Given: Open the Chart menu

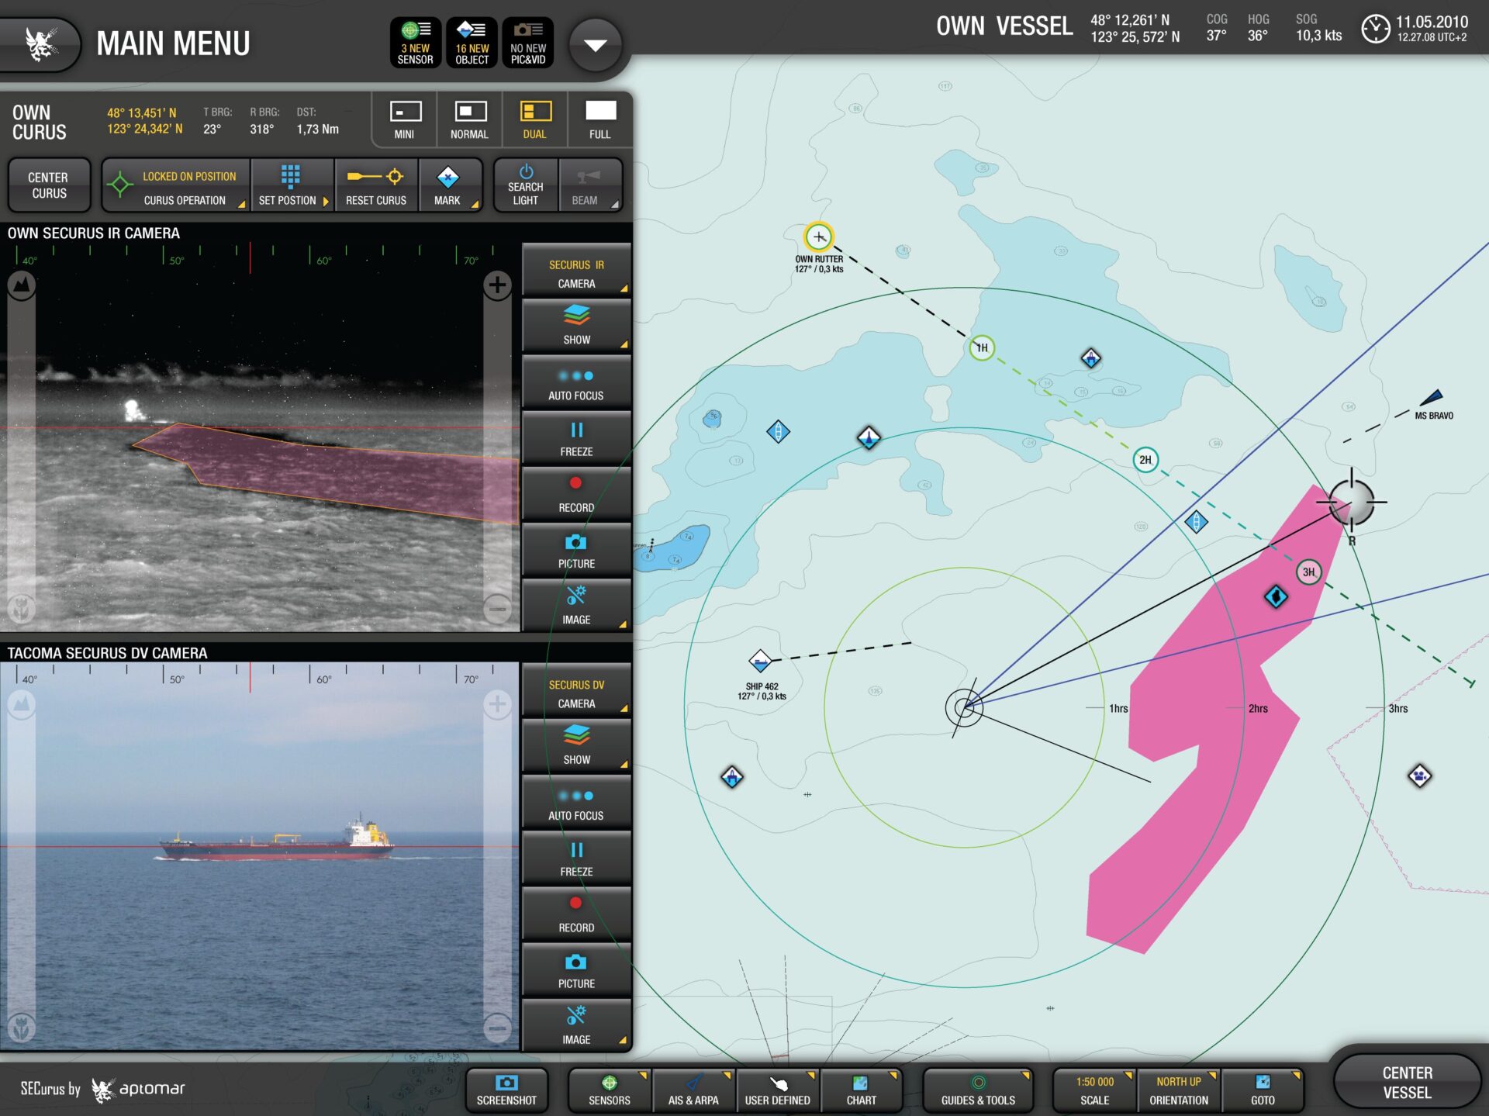Looking at the screenshot, I should (x=861, y=1090).
